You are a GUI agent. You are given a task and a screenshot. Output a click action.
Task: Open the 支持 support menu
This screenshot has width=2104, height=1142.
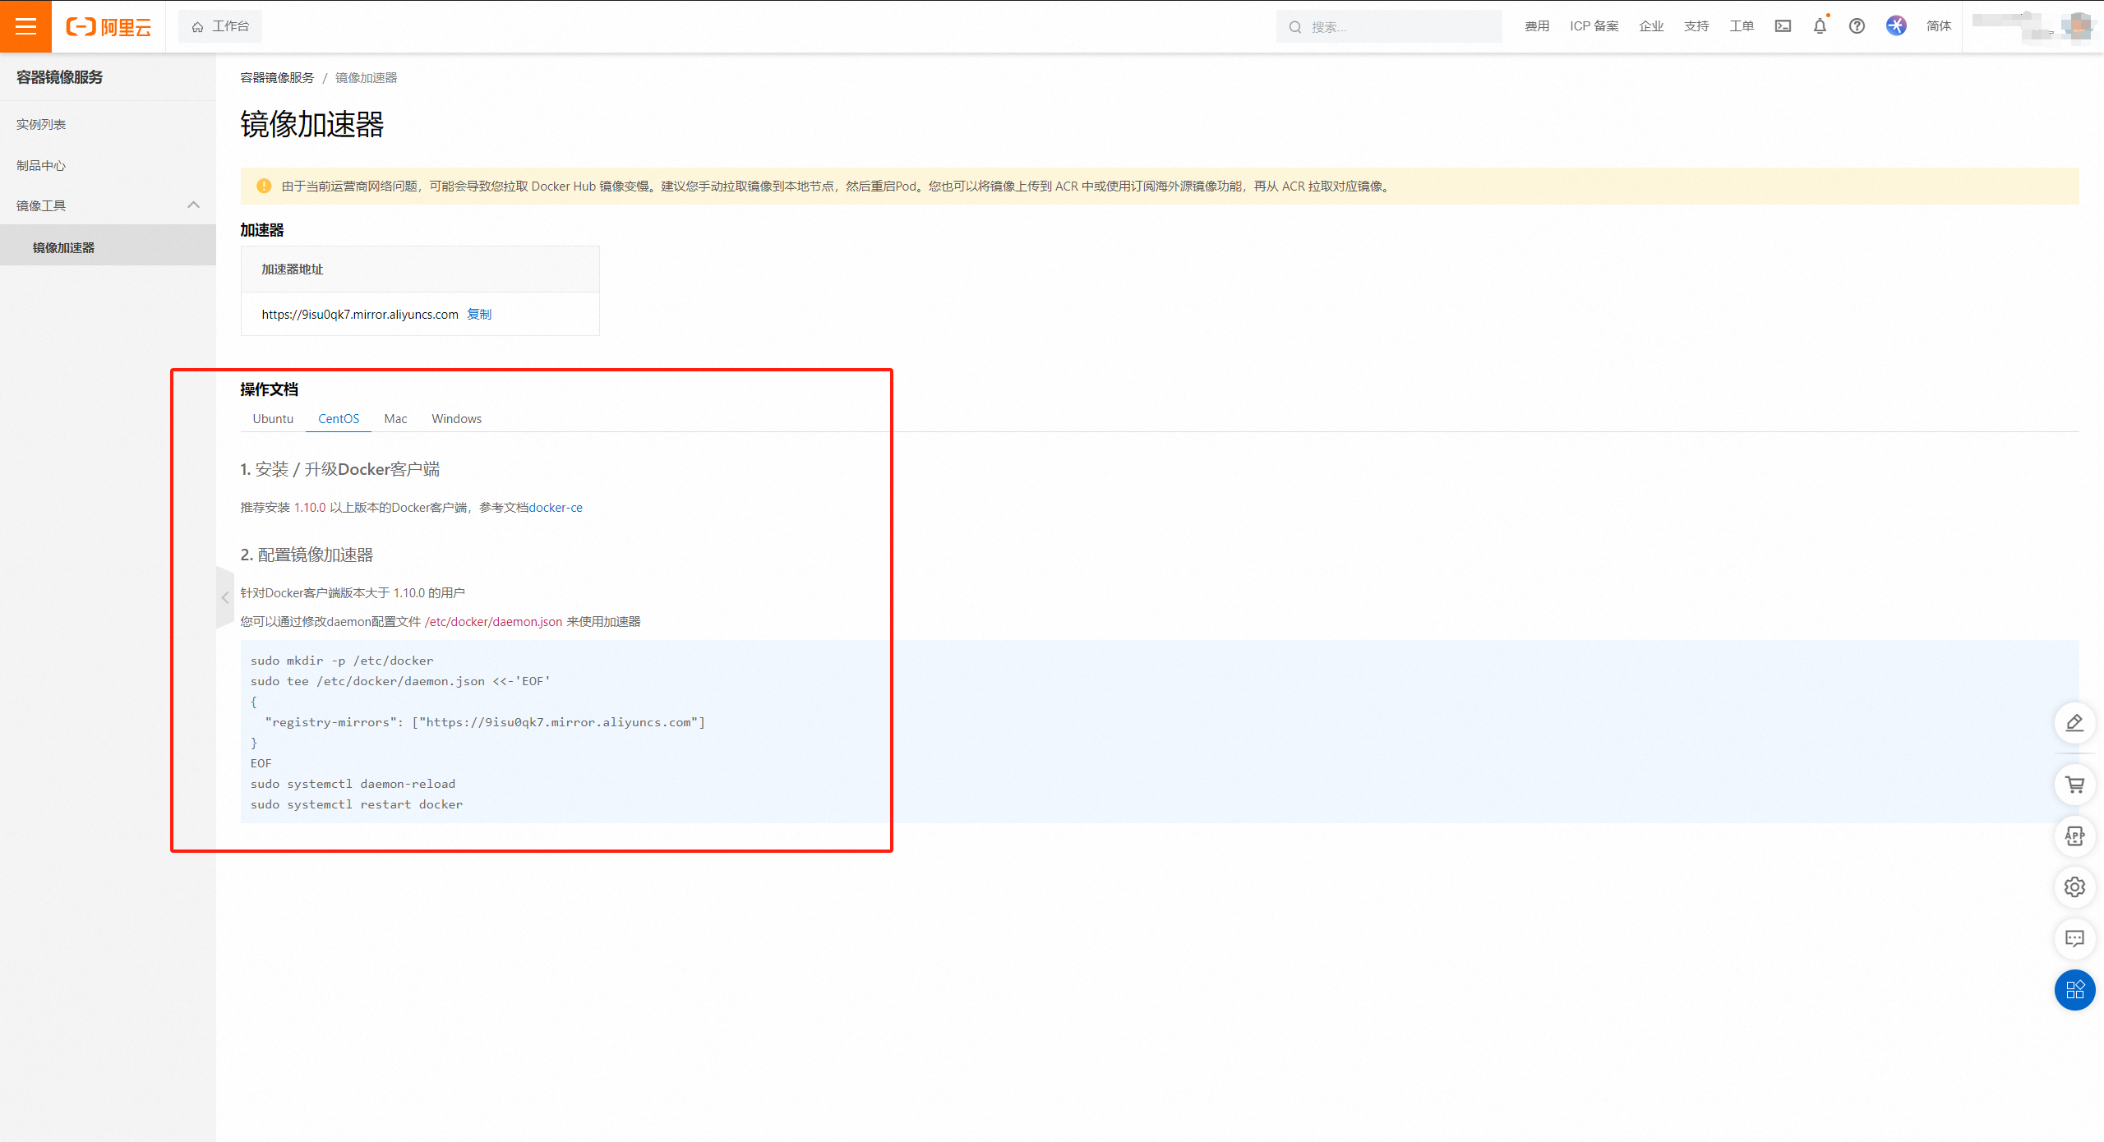[x=1696, y=26]
